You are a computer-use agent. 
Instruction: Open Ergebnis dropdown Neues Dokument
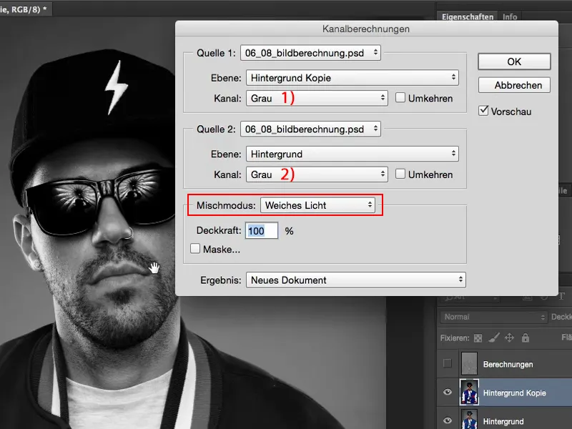tap(355, 280)
